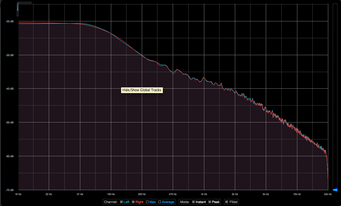Click the -20 dB axis label
The image size is (341, 206).
(10, 21)
